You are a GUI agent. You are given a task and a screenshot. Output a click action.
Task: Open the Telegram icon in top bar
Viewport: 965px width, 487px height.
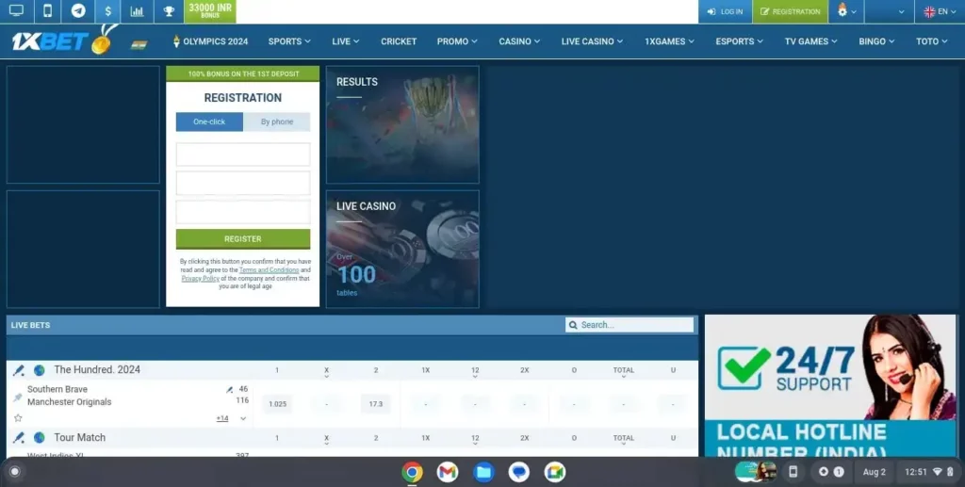pos(78,11)
